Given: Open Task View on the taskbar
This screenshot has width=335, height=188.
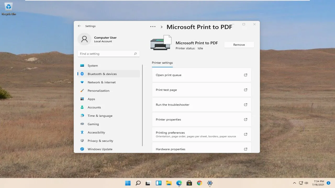Looking at the screenshot, I should tap(148, 183).
